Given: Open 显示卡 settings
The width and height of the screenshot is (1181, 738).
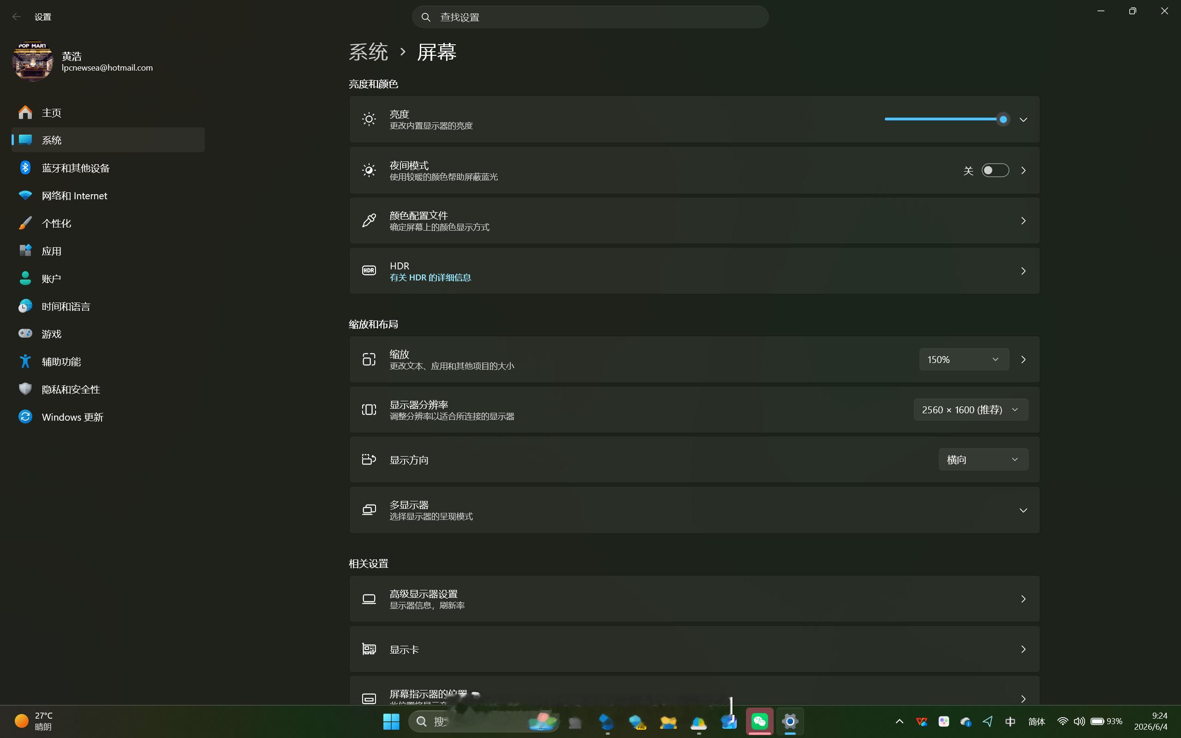Looking at the screenshot, I should point(694,649).
